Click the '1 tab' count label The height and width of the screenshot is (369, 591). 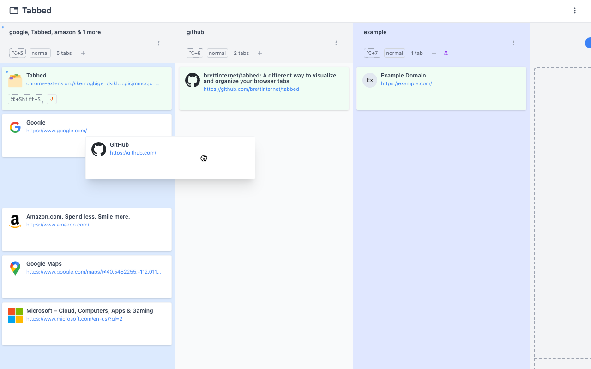(x=417, y=53)
